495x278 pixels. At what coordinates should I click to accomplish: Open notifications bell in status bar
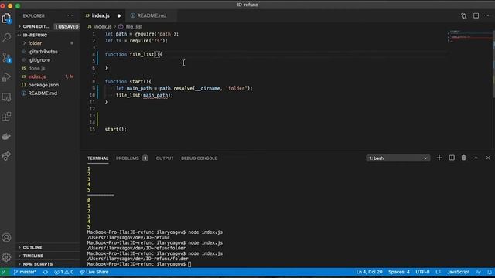[490, 272]
